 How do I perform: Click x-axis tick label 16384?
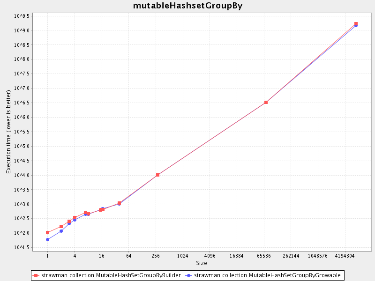[237, 256]
